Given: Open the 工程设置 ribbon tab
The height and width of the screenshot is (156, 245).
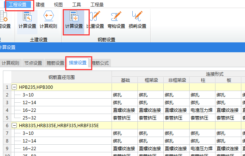Looking at the screenshot, I should click(17, 5).
